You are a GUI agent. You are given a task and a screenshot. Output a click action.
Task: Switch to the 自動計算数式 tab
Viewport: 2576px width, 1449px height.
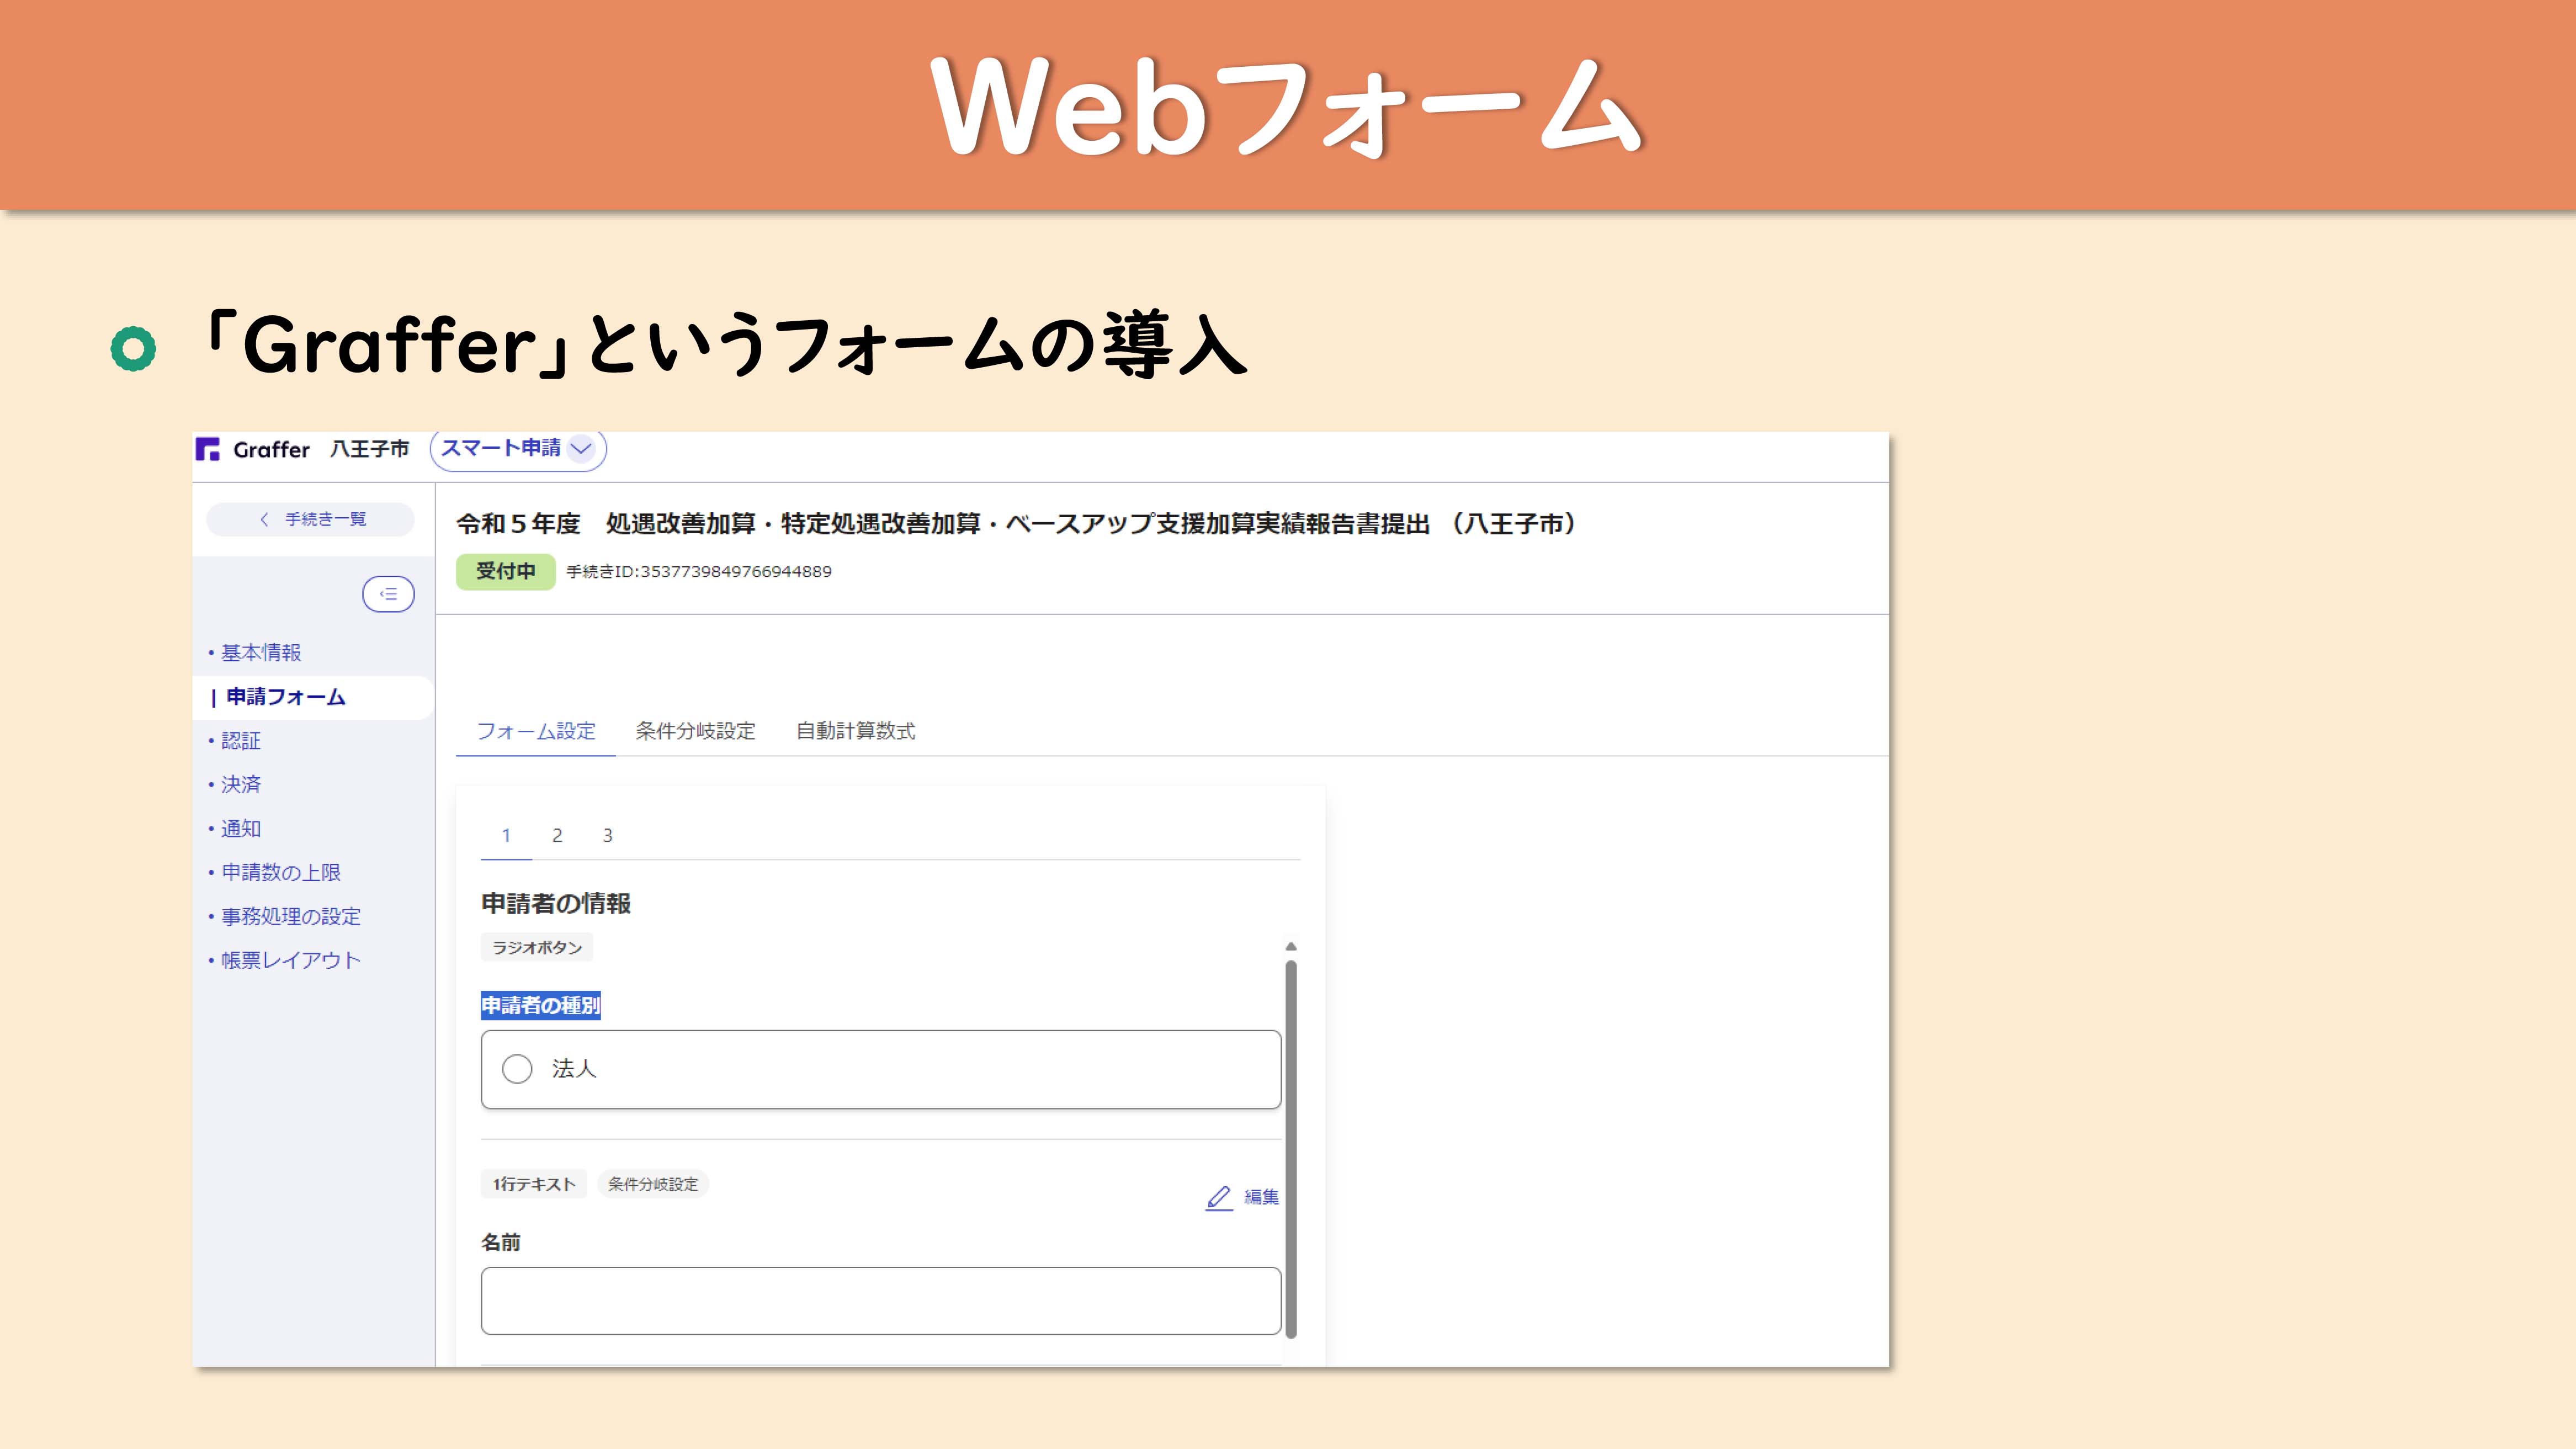[855, 731]
